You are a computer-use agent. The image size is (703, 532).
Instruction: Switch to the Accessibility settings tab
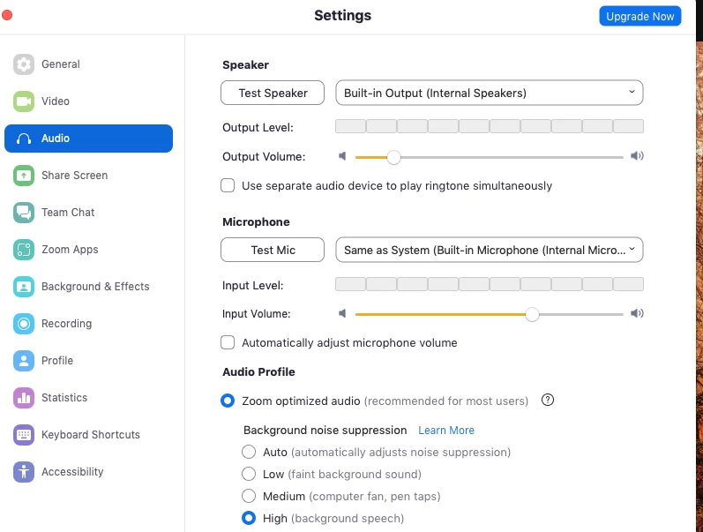[x=72, y=472]
